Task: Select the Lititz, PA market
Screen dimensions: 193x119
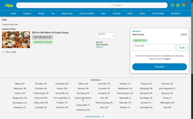Action: click(104, 98)
